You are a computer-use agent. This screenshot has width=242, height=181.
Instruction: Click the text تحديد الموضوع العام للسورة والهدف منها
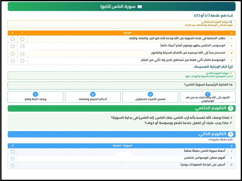[x=209, y=76]
